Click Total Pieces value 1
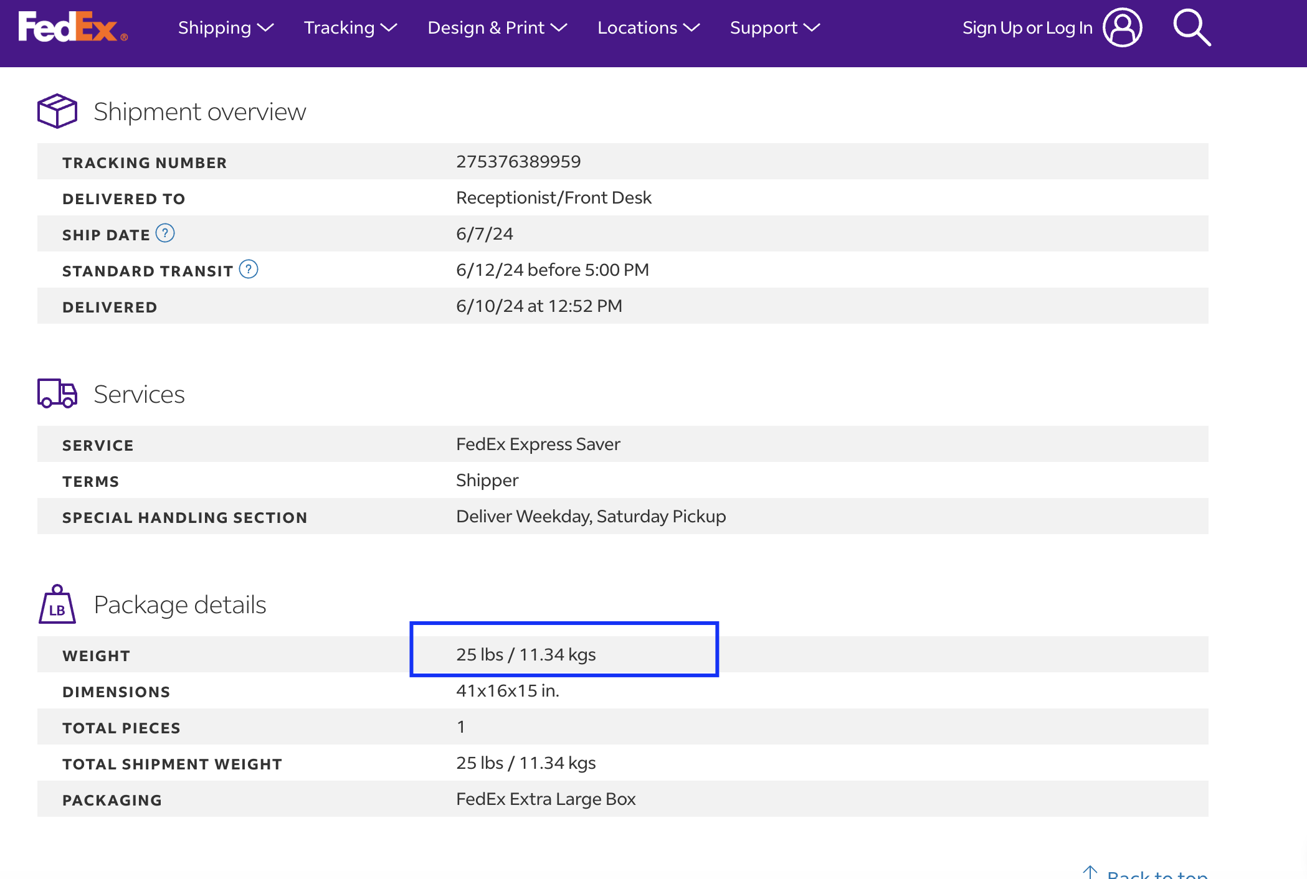 (x=461, y=726)
